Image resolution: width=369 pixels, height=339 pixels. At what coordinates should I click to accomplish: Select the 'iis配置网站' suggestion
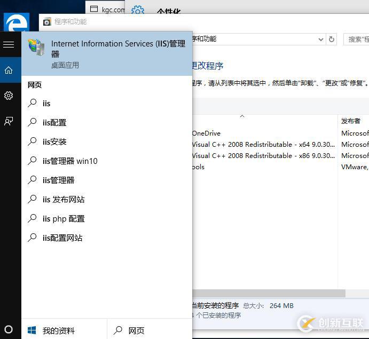(x=107, y=238)
